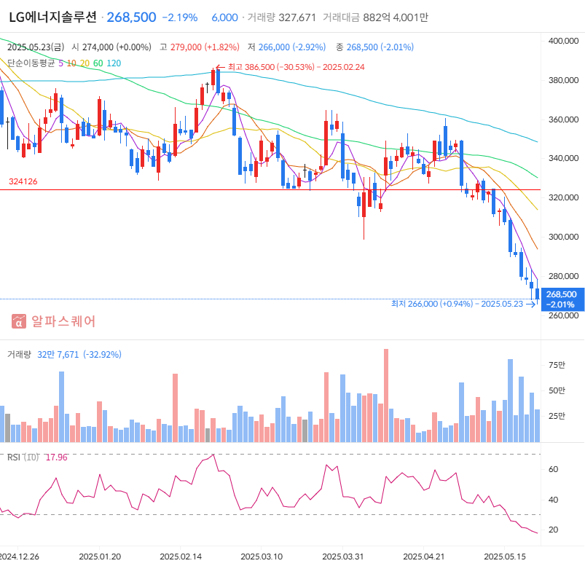585x566 pixels.
Task: Click the 최저 266,000 low annotation
Action: click(x=463, y=304)
